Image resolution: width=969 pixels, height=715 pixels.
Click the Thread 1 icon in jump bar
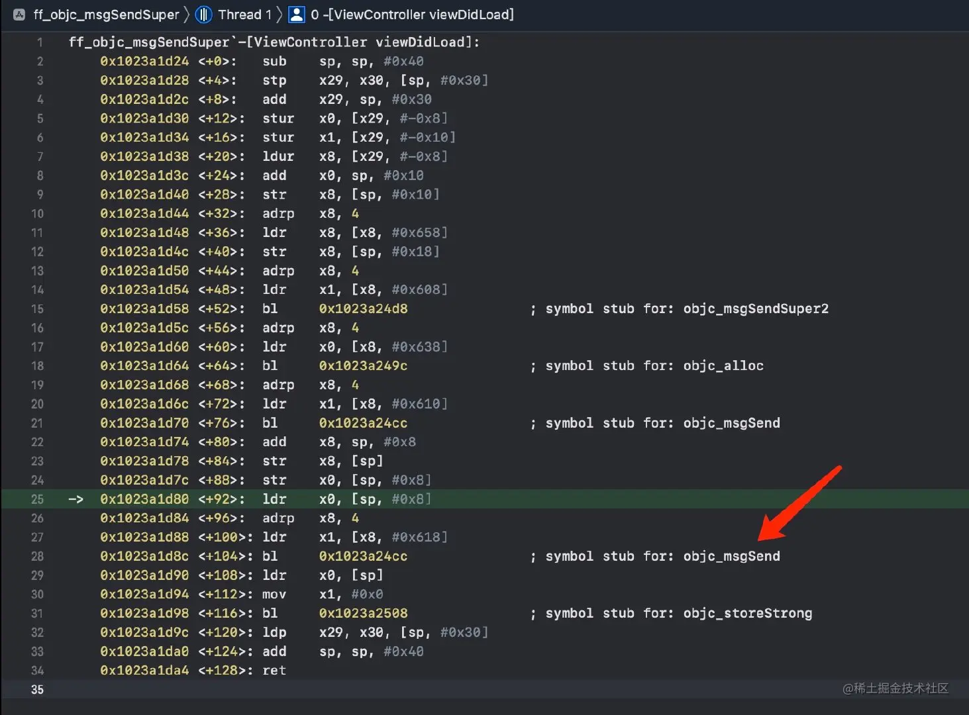pos(204,15)
